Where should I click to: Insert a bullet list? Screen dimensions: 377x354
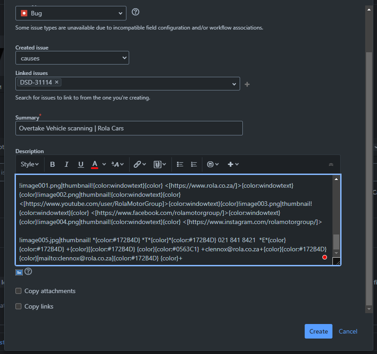(x=180, y=164)
